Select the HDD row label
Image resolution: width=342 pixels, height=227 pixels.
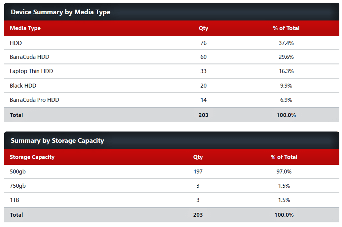pos(16,43)
